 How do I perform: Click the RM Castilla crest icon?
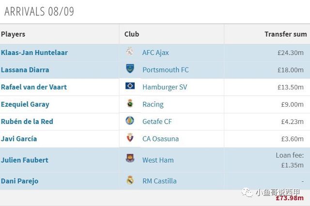click(130, 180)
